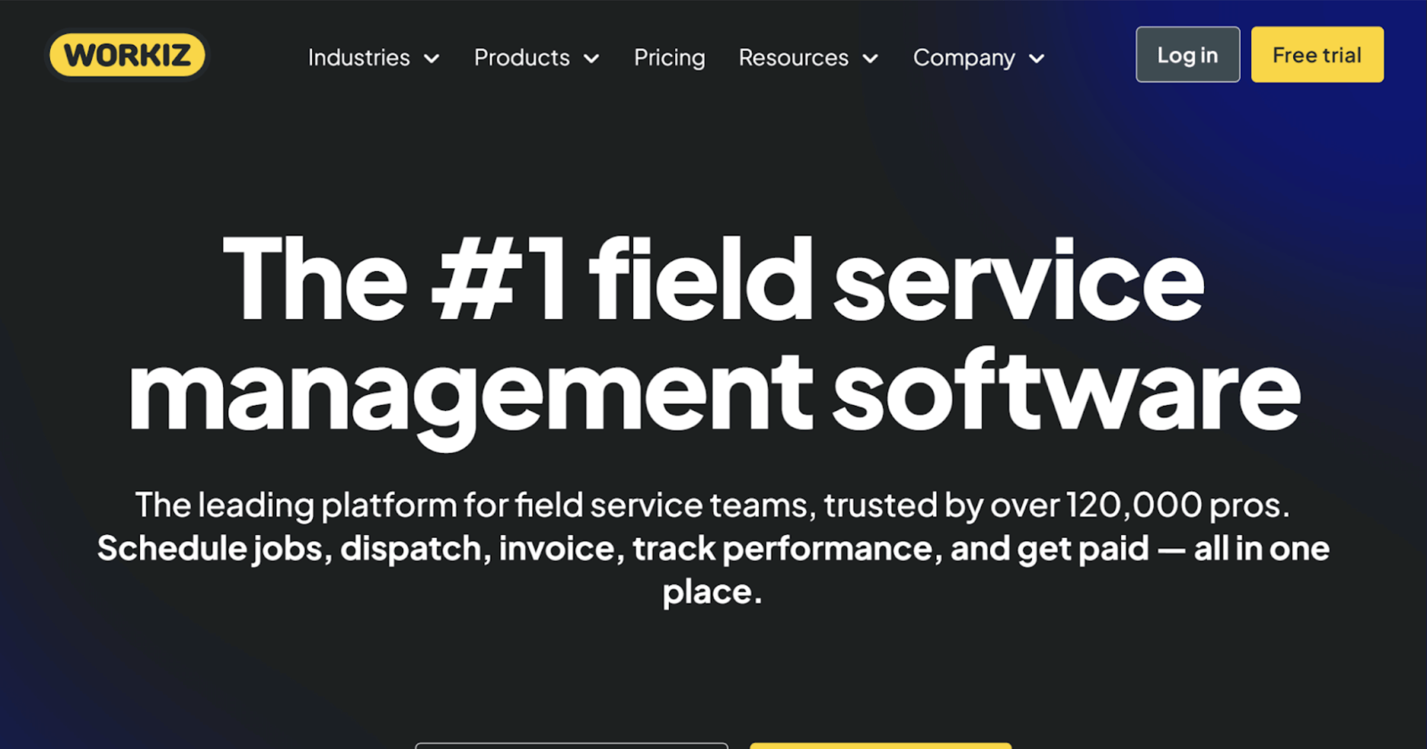Open the chevron arrow beside Products

click(x=591, y=59)
